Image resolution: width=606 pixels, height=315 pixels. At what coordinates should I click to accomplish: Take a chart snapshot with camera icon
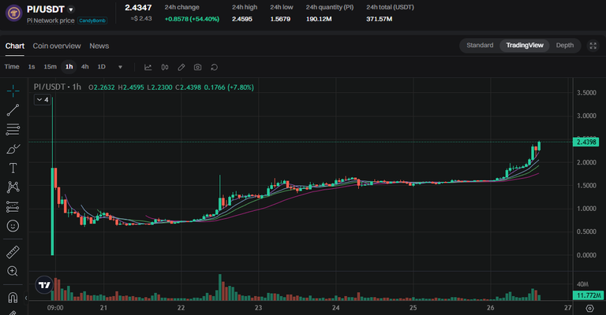point(197,67)
